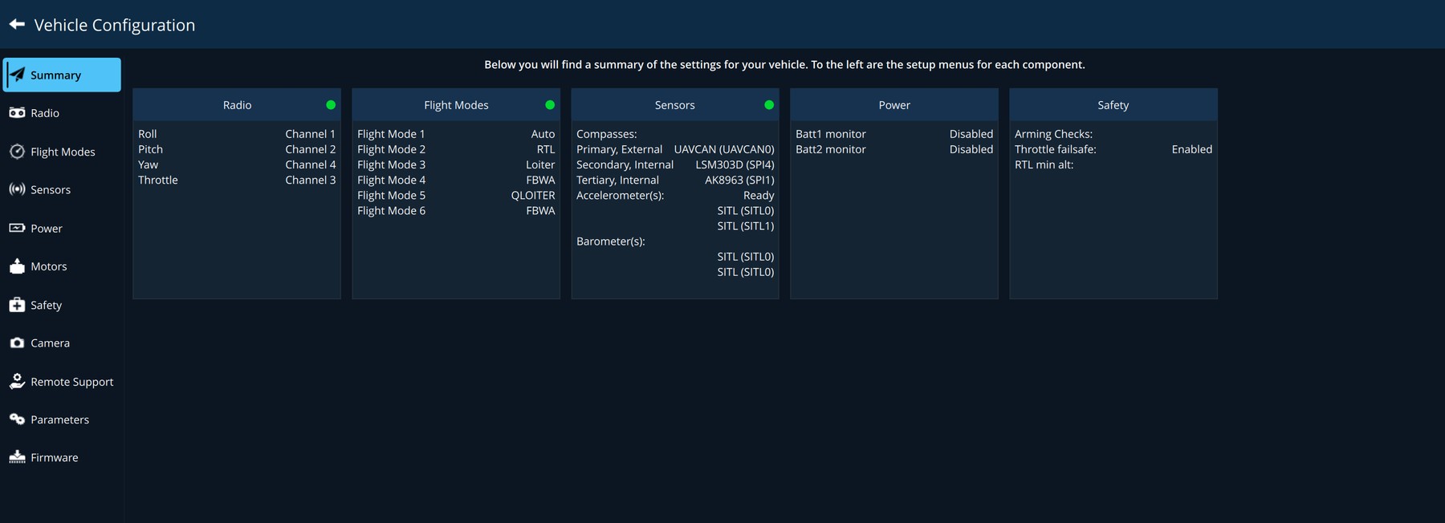Click the Vehicle Configuration title

115,25
